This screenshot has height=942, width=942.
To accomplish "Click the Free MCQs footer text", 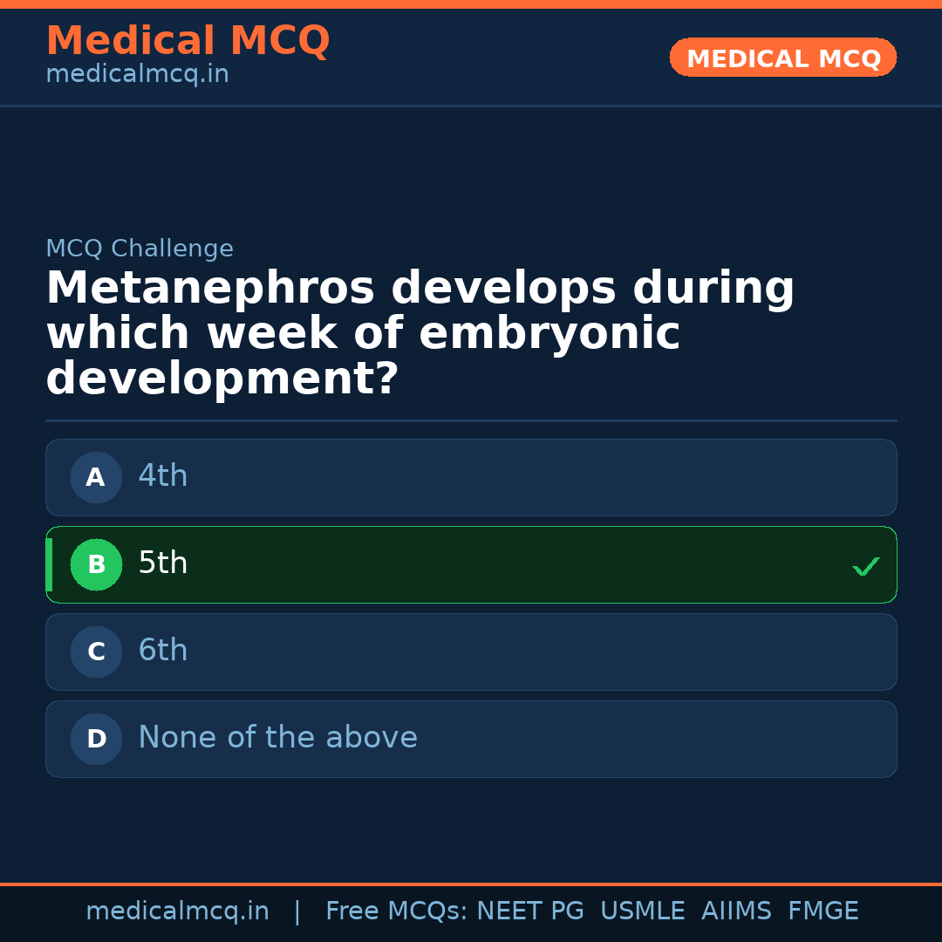I will coord(397,911).
